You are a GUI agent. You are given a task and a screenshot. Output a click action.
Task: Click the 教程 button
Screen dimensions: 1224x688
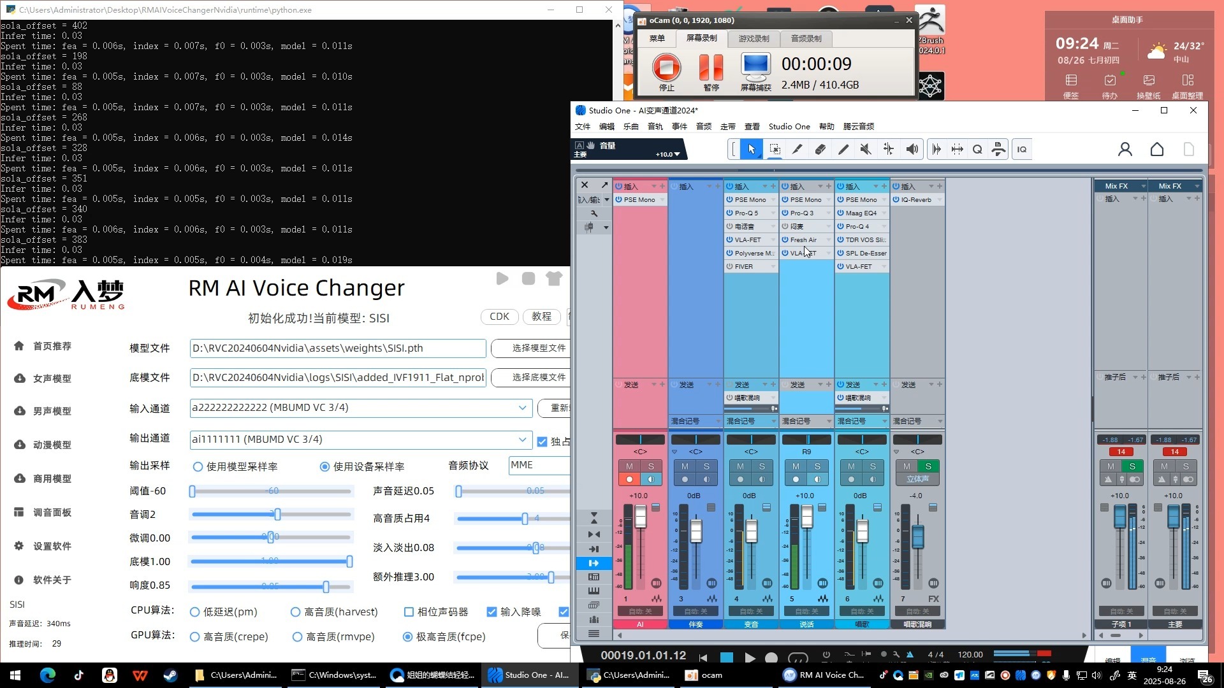541,317
